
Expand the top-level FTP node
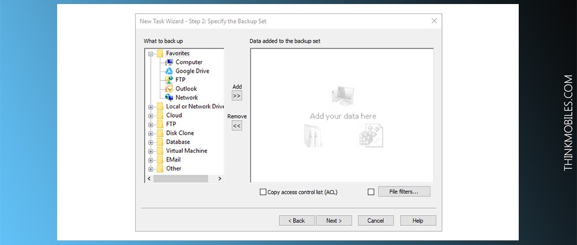(x=151, y=125)
